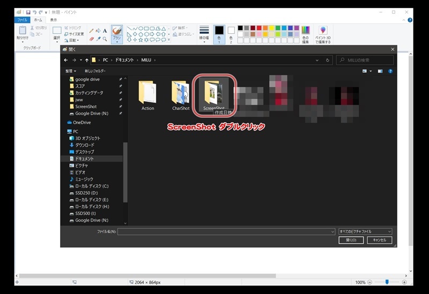Viewport: 429px width, 294px height.
Task: Open the dialog help question-mark icon
Action: [390, 71]
